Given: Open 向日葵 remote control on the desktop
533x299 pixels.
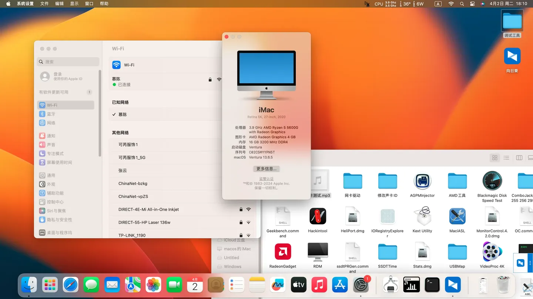Looking at the screenshot, I should pyautogui.click(x=512, y=56).
